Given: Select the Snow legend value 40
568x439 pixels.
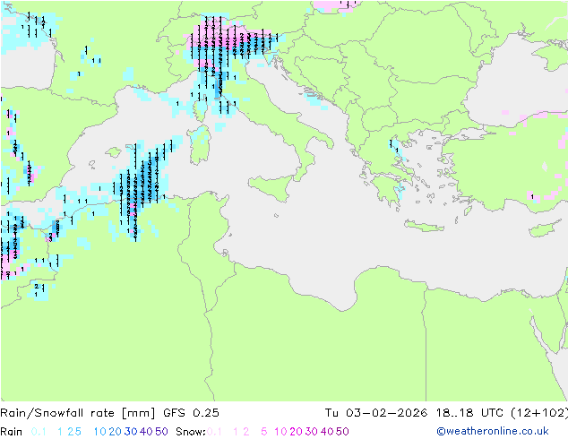Looking at the screenshot, I should pyautogui.click(x=327, y=432).
